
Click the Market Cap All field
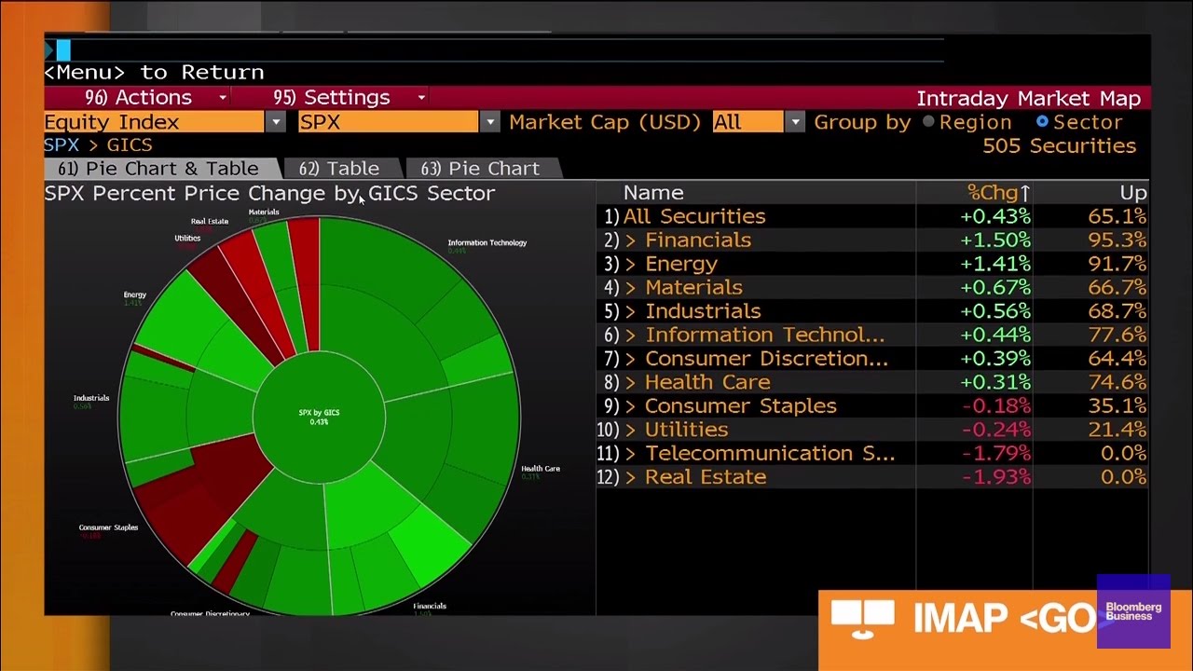pyautogui.click(x=747, y=122)
